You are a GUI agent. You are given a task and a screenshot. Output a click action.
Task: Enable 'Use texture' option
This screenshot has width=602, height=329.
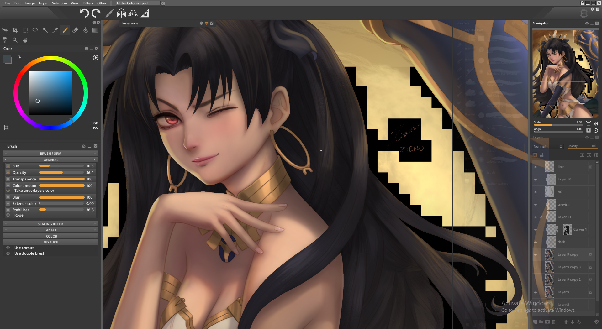pos(8,248)
